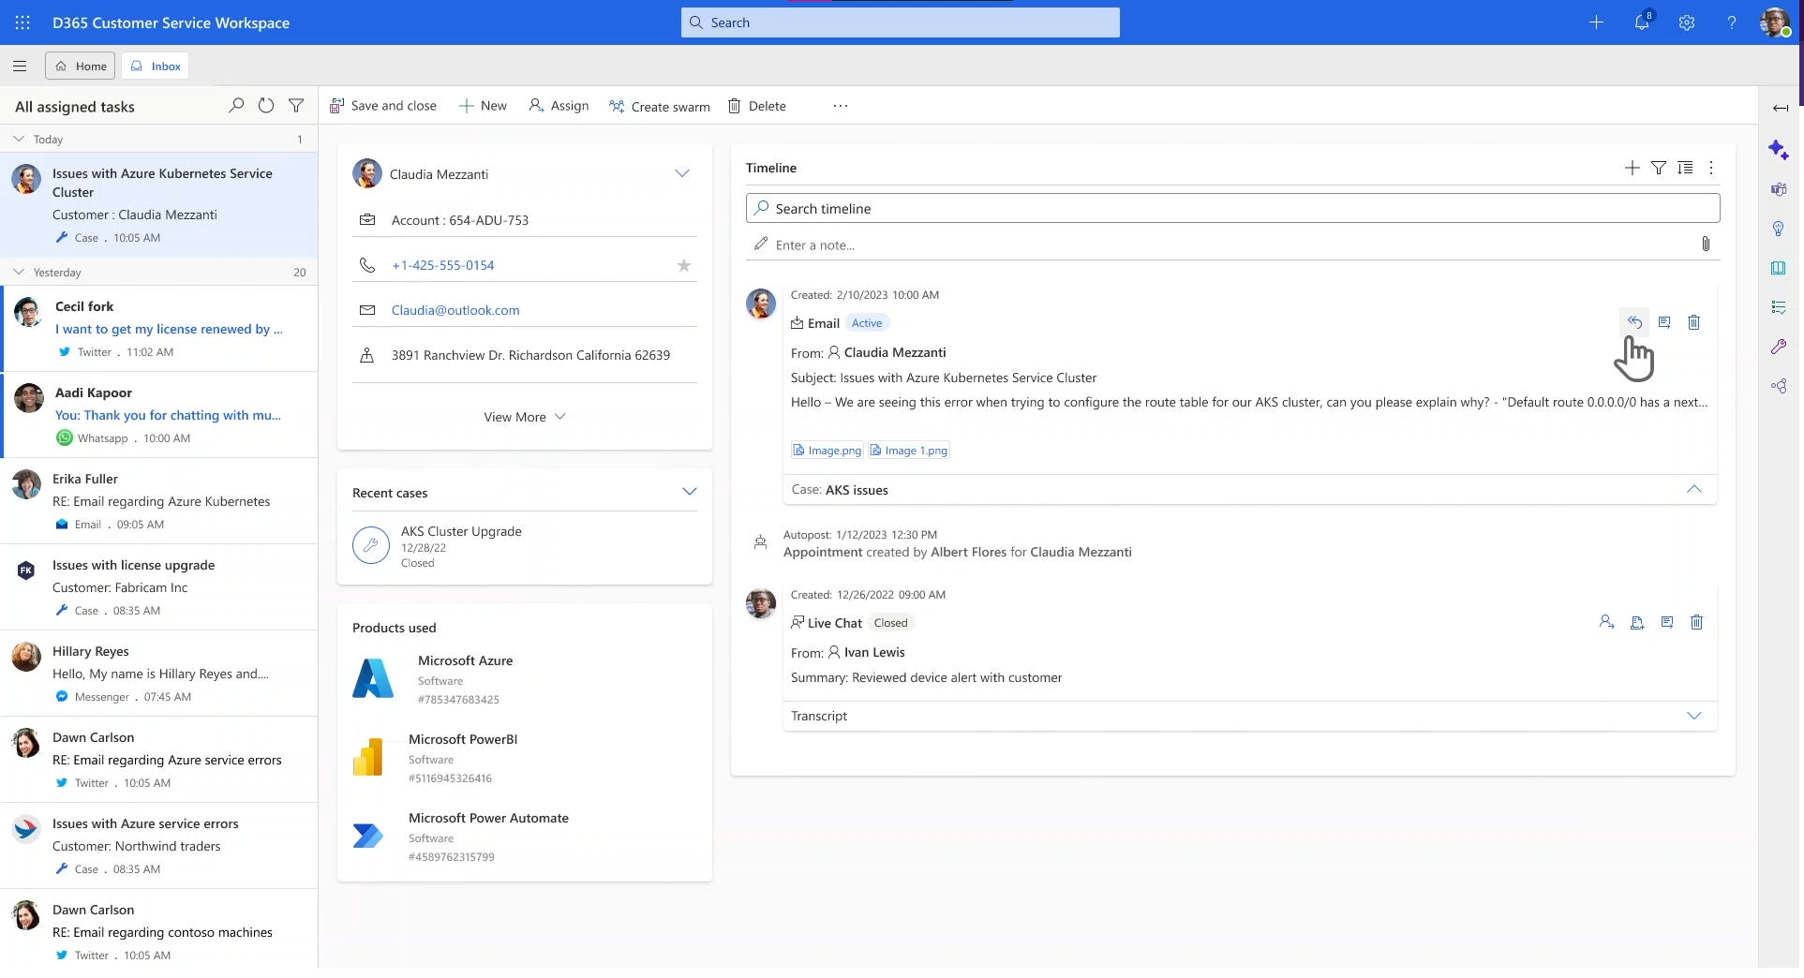Open help question mark
The image size is (1804, 978).
point(1732,22)
